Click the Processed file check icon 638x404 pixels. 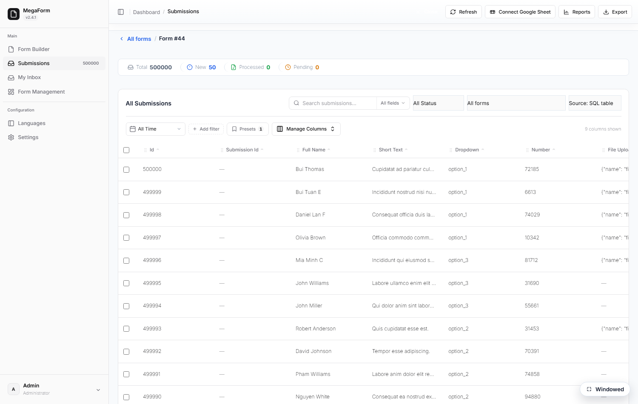tap(234, 67)
